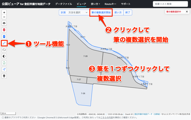The height and width of the screenshot is (120, 191).
Task: Expand the 使い方 menu in navbar
Action: click(x=95, y=4)
